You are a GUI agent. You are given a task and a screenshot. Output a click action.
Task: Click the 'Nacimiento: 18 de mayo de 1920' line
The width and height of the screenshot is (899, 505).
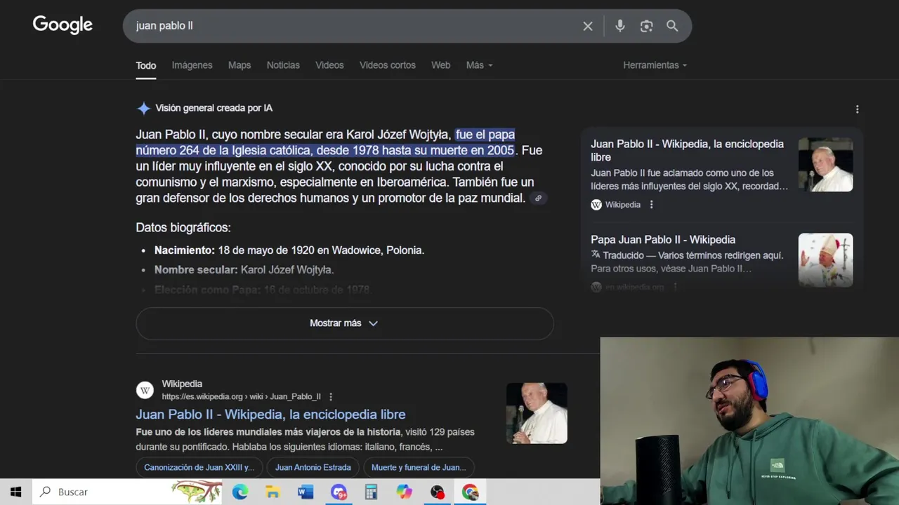pyautogui.click(x=289, y=250)
